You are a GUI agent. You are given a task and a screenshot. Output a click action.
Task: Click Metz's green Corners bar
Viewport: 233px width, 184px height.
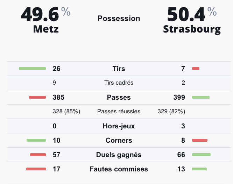[36, 140]
